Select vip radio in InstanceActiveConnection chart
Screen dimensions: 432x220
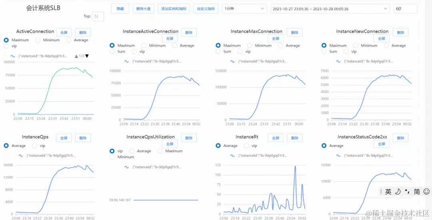[x=134, y=51]
